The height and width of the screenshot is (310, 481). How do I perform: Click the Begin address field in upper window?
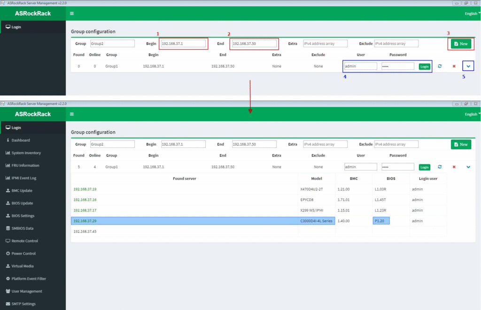(x=183, y=44)
